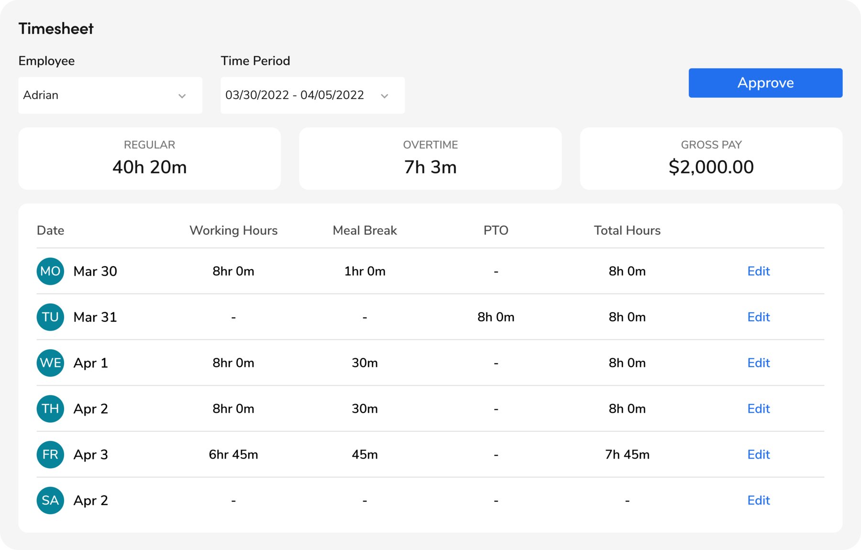The height and width of the screenshot is (550, 861).
Task: Edit the empty Saturday row
Action: (758, 500)
